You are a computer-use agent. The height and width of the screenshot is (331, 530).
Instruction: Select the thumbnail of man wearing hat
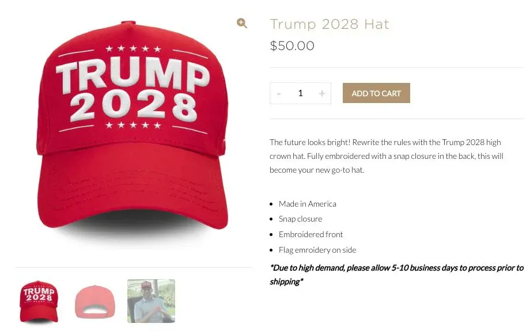click(151, 301)
